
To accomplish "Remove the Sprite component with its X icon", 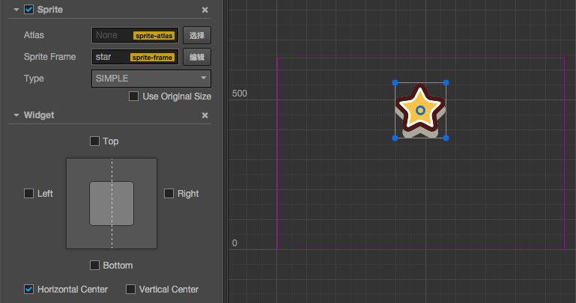I will pyautogui.click(x=205, y=10).
